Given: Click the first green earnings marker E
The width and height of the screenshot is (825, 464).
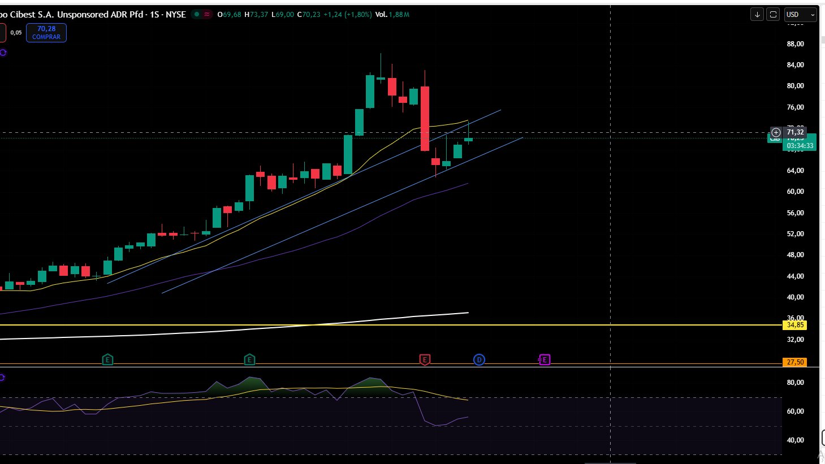Looking at the screenshot, I should 107,359.
